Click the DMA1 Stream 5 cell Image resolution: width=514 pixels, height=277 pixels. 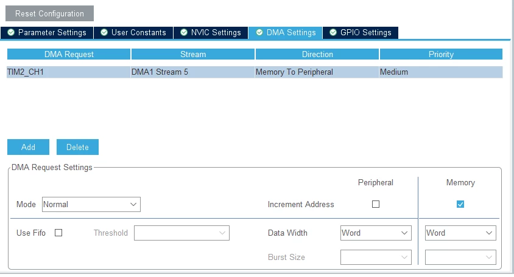point(192,72)
